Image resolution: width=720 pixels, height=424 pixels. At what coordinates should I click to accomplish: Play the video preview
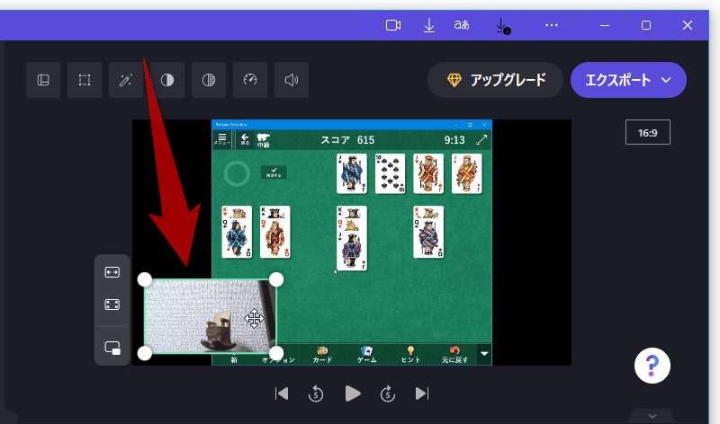point(352,393)
